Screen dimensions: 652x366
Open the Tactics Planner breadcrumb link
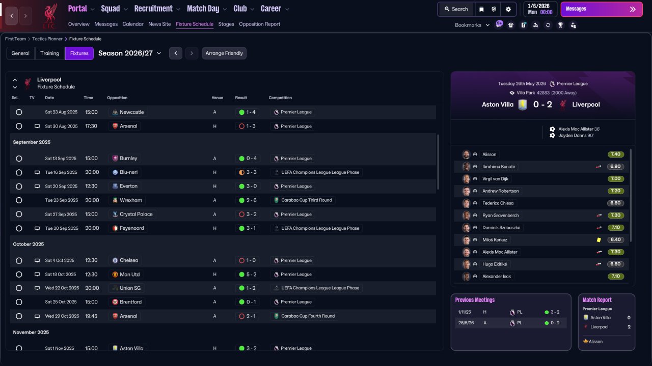point(47,39)
